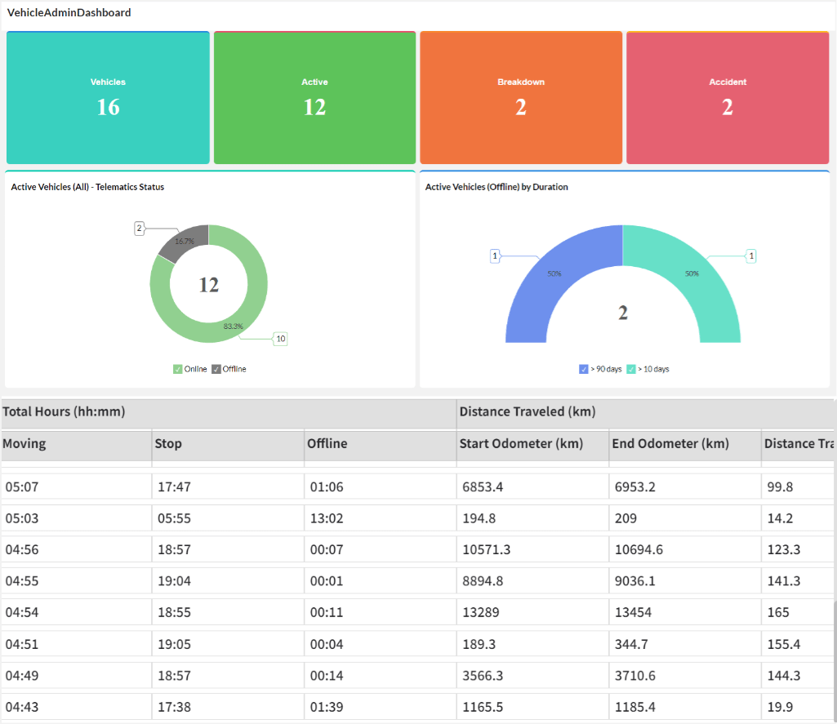Select Start Odometer cell 194.8

[x=532, y=518]
